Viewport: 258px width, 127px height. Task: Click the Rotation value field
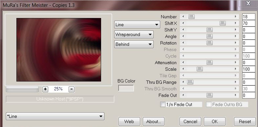(x=248, y=43)
